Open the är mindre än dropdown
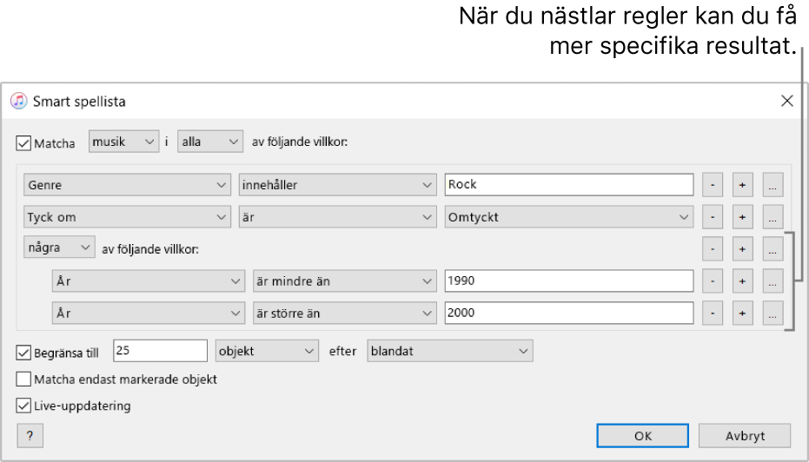 click(345, 281)
